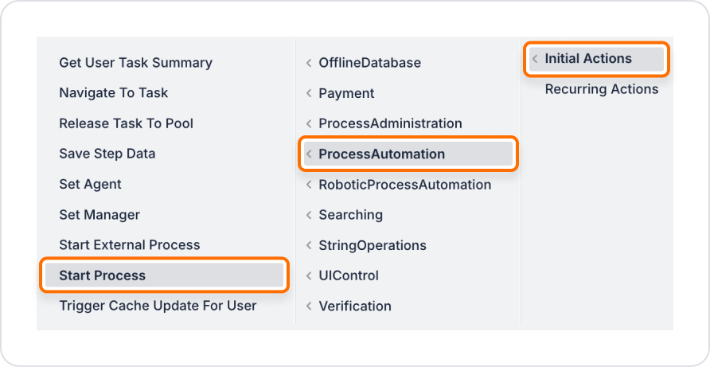The image size is (710, 367).
Task: Expand ProcessAdministration category arrow
Action: tap(309, 123)
